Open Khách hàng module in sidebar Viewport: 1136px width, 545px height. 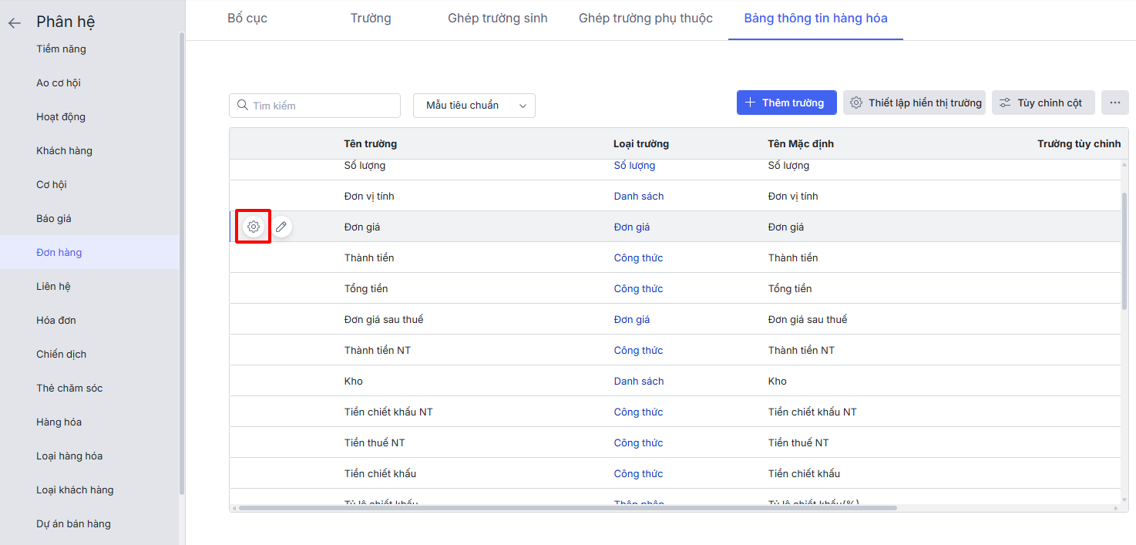point(64,150)
